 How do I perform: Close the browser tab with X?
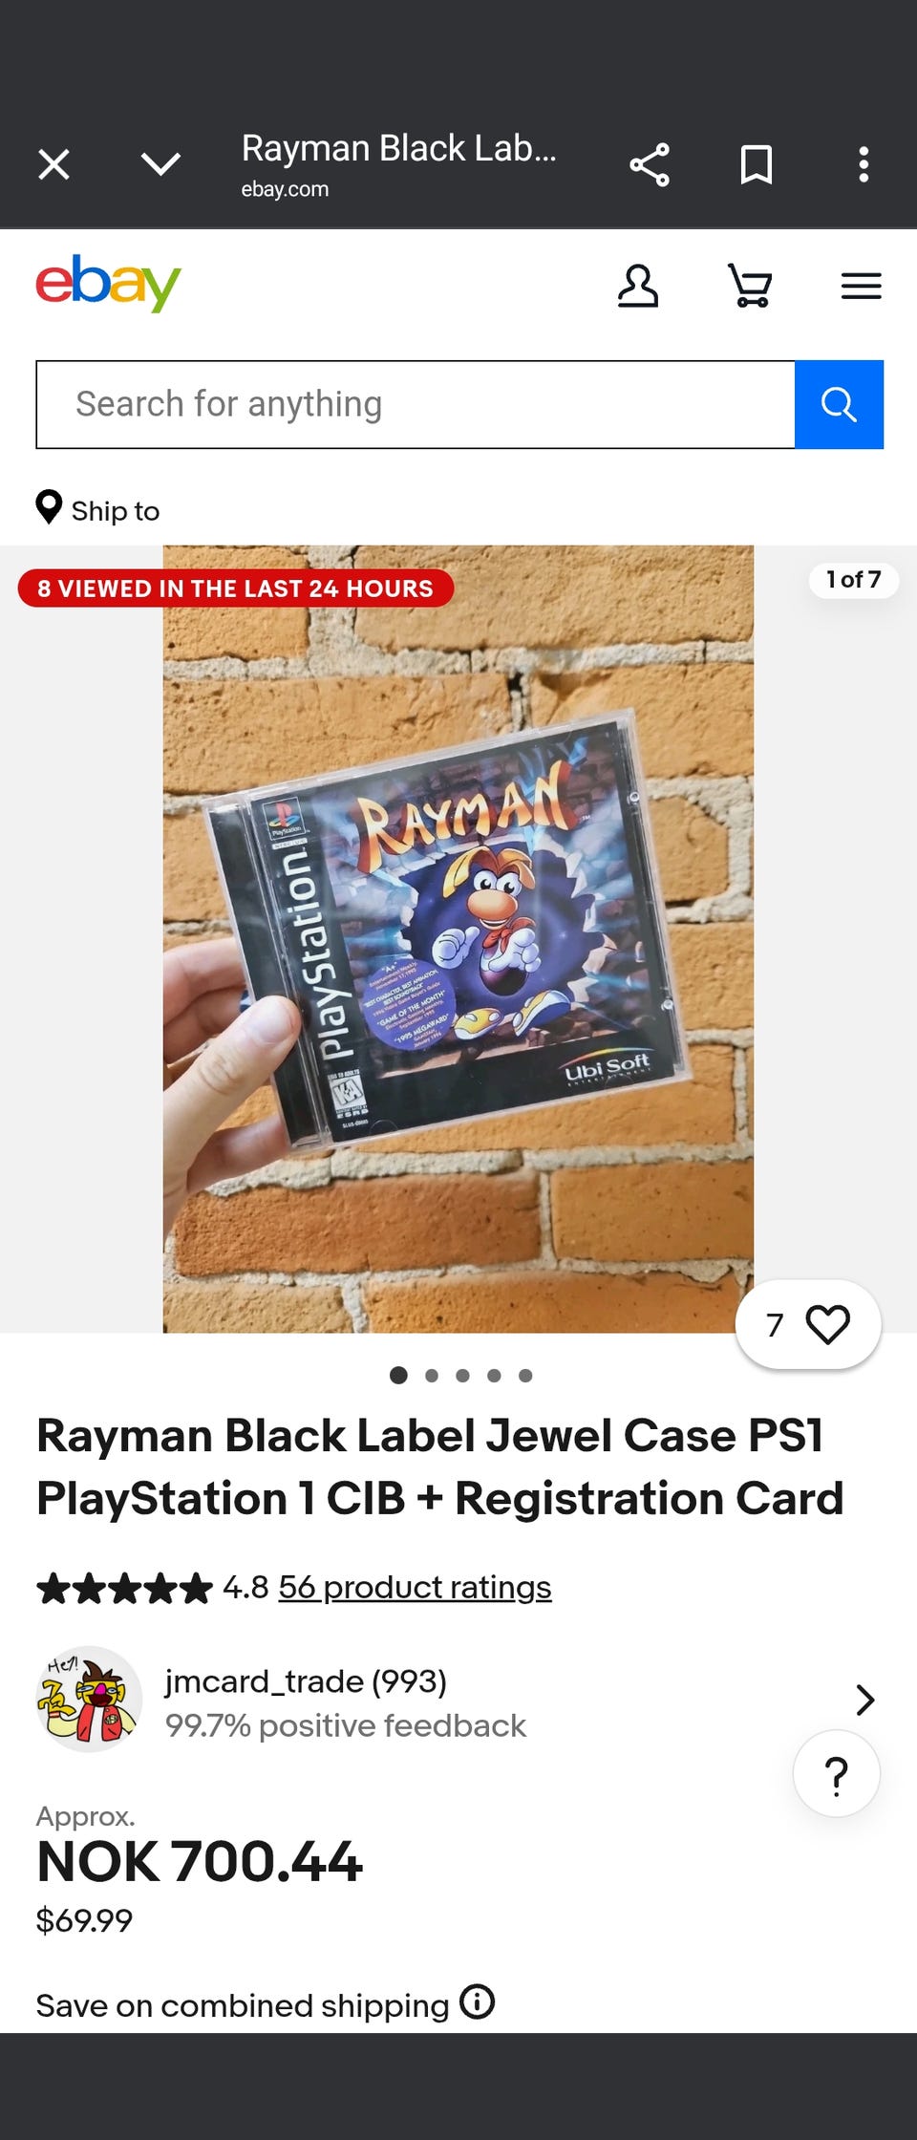point(53,164)
